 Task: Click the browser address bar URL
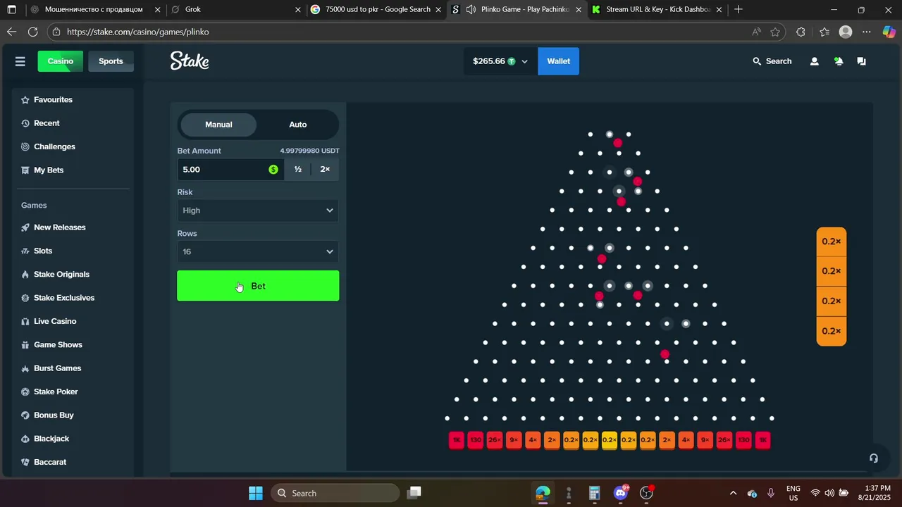pyautogui.click(x=138, y=32)
